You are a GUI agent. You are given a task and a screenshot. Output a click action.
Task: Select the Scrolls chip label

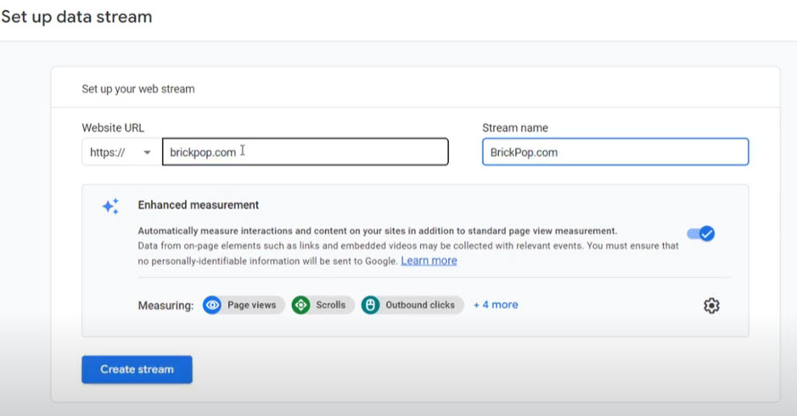(x=331, y=306)
